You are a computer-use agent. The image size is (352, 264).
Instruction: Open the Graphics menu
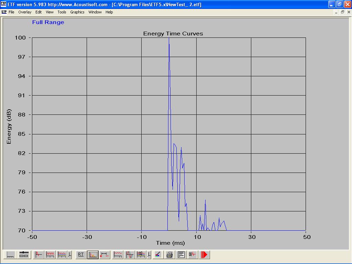tap(77, 12)
